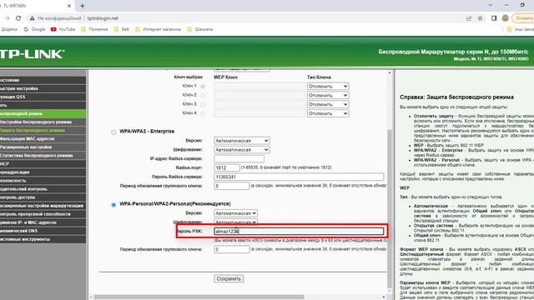Click the Пароль Radius-сервера field
Image resolution: width=534 pixels, height=300 pixels.
pos(299,177)
